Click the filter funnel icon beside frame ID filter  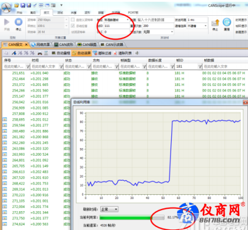[x=200, y=67]
